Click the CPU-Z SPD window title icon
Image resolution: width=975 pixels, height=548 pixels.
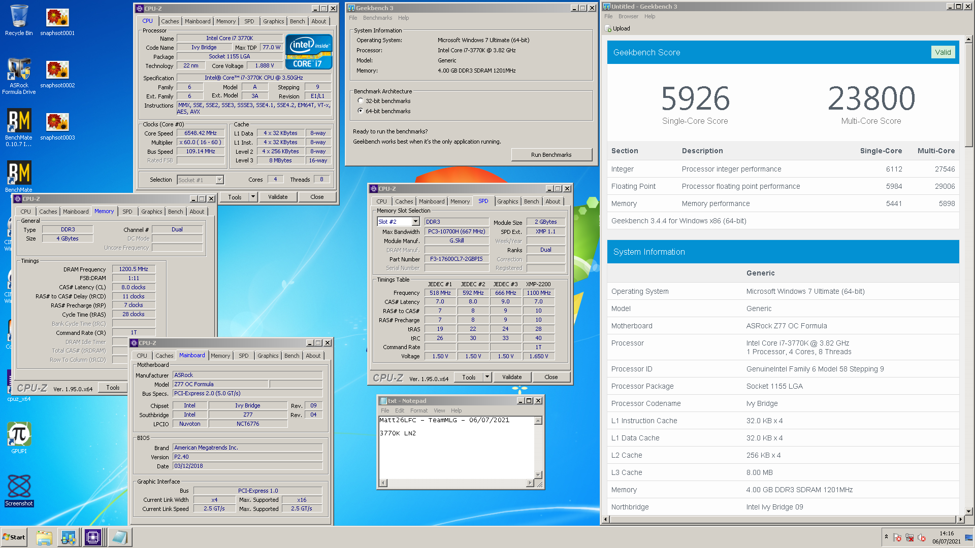[x=374, y=189]
